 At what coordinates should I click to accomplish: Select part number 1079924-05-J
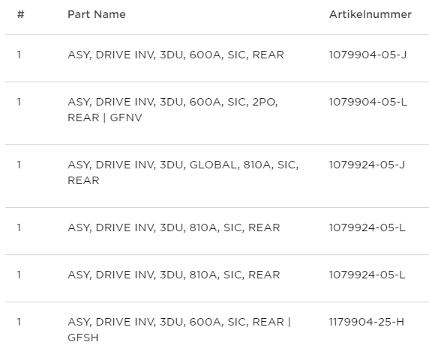pyautogui.click(x=367, y=165)
